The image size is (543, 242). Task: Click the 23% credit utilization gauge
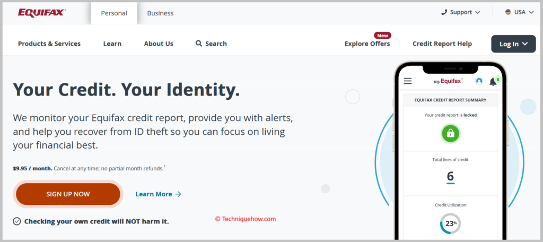pyautogui.click(x=450, y=223)
